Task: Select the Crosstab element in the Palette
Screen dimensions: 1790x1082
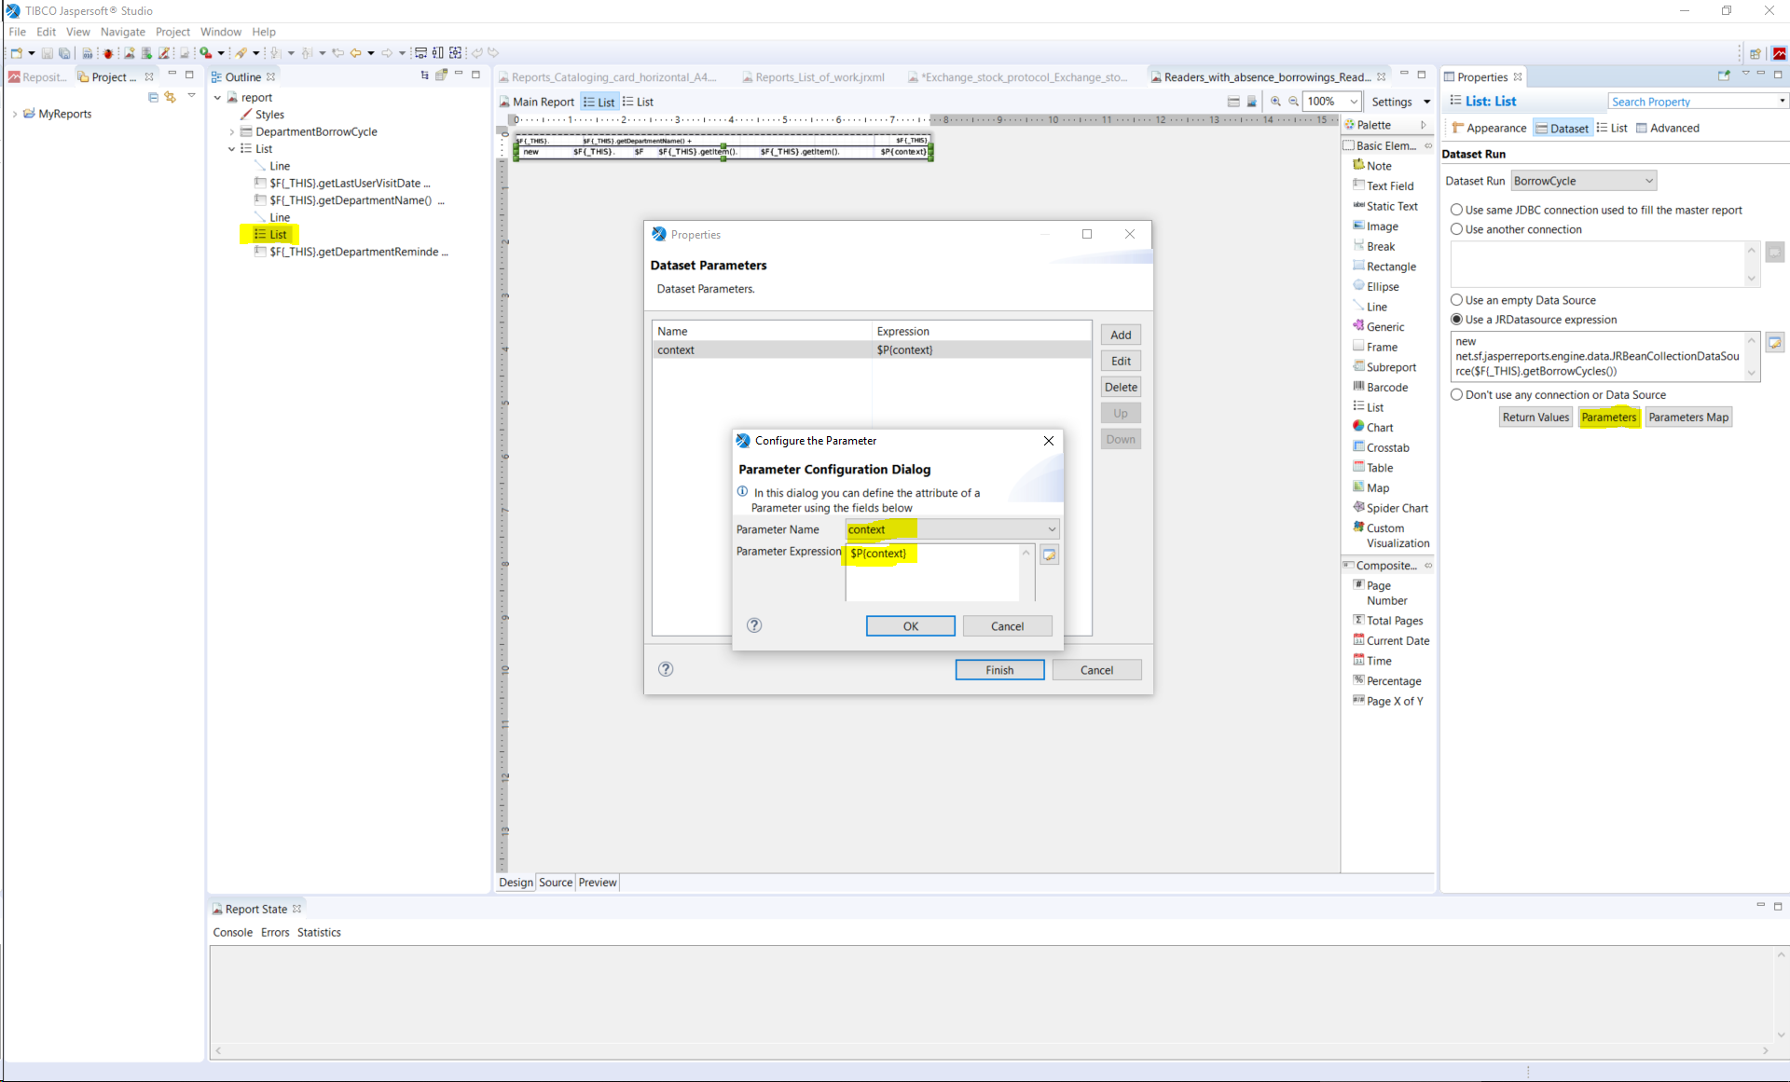Action: [x=1386, y=447]
